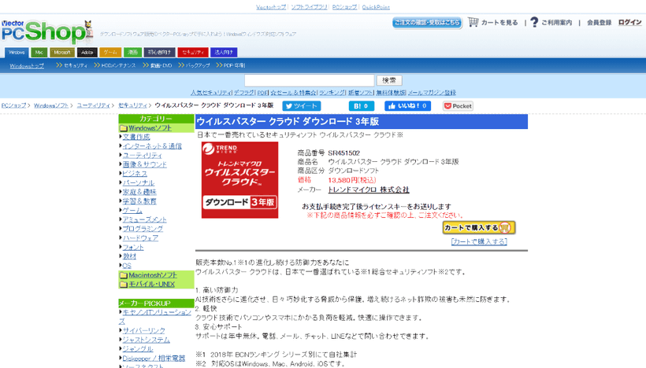Open the サイバーリンク maker link
Viewport: 646px width, 368px height.
click(144, 330)
